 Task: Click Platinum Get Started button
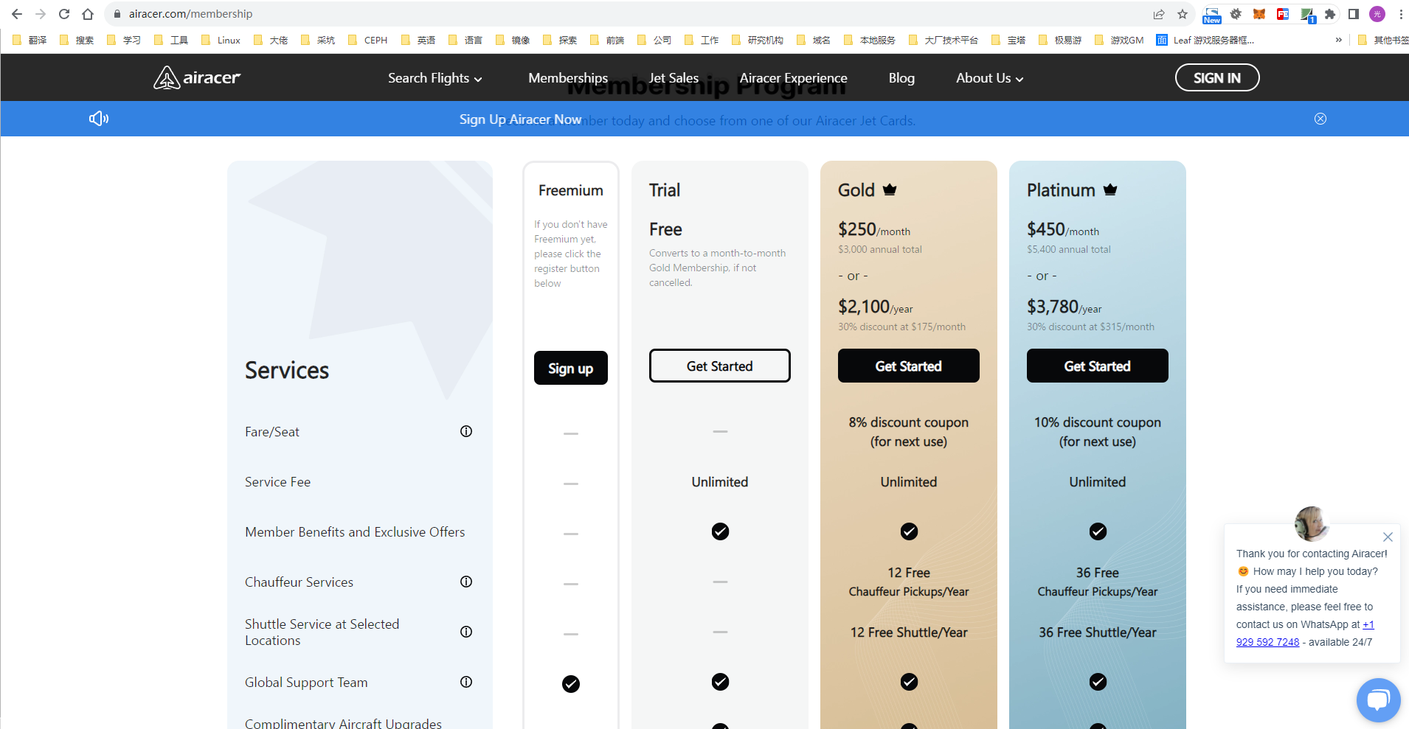tap(1098, 366)
